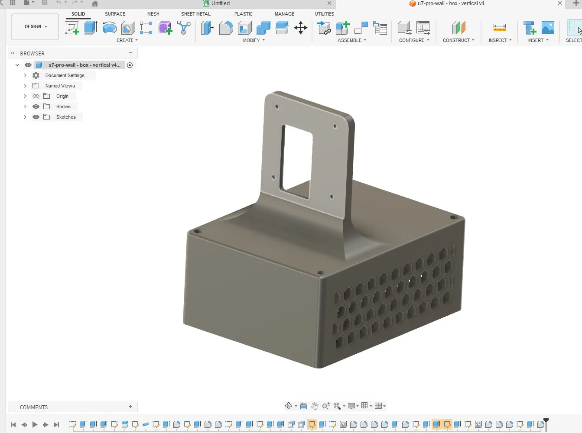Switch to the SURFACE tab

pyautogui.click(x=115, y=14)
